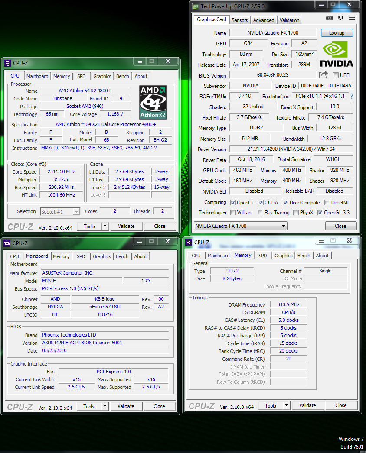Screen dimensions: 366x453
Task: Click the Driver Version field in GPU-Z
Action: (291, 149)
